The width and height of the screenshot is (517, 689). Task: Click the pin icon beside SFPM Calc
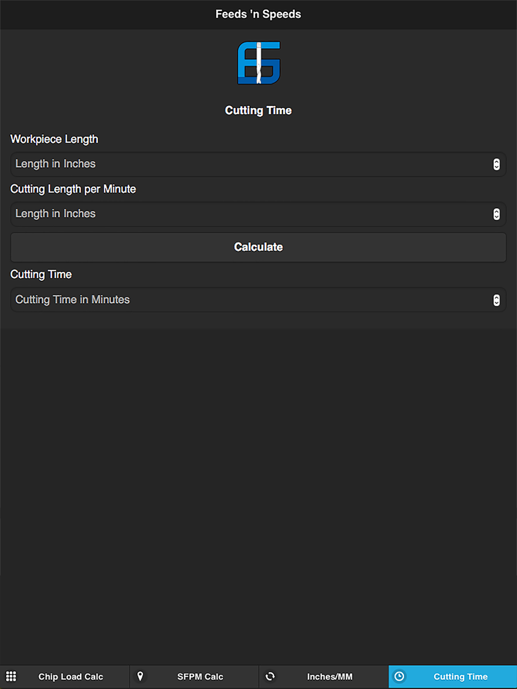(x=140, y=676)
